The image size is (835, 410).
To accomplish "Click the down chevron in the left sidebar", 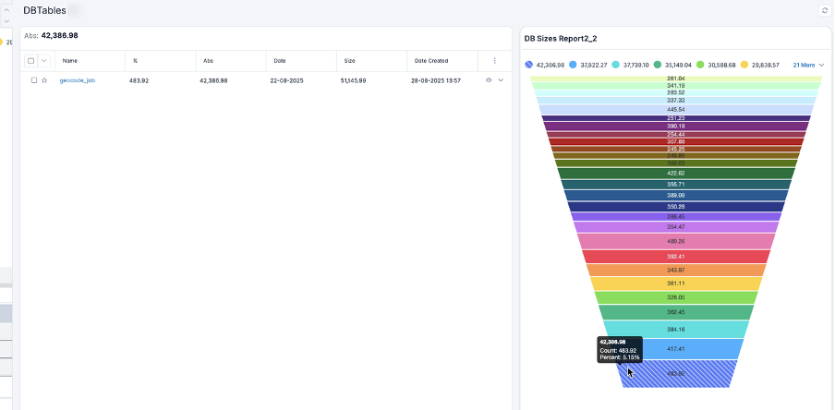I will pyautogui.click(x=6, y=20).
